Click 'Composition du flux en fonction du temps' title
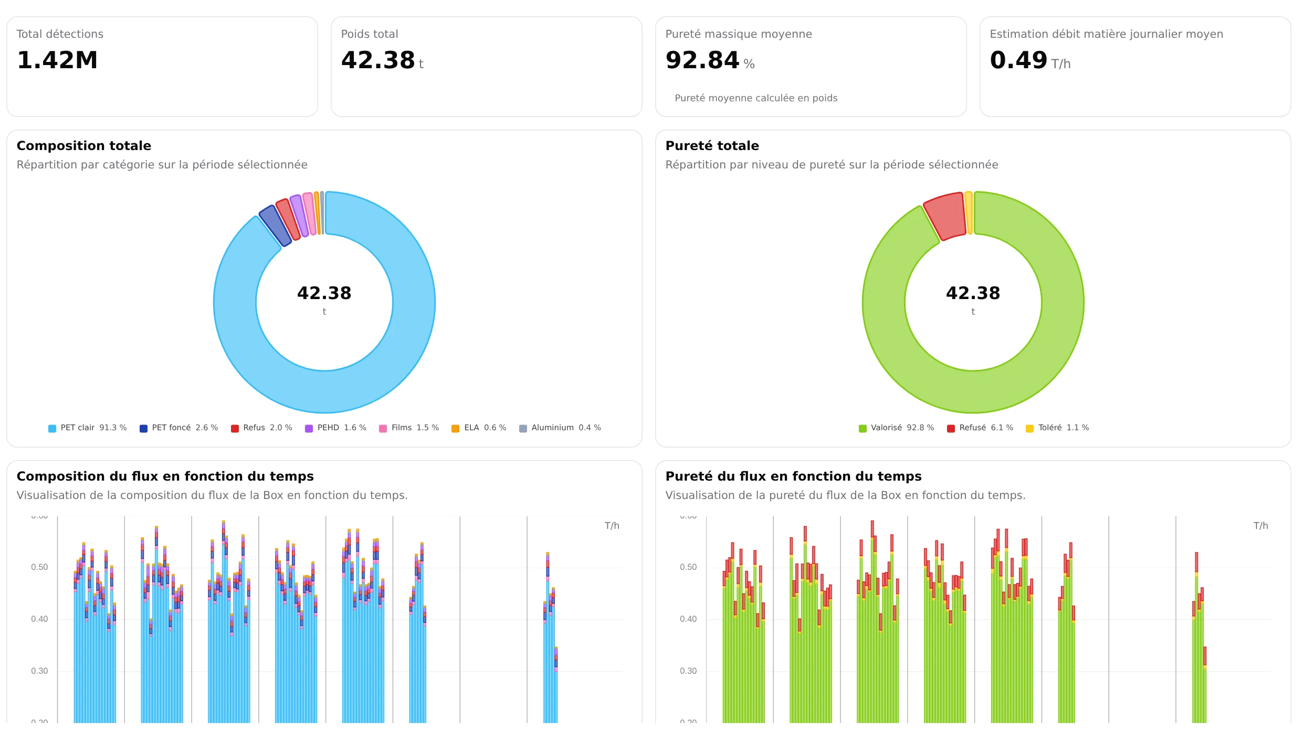The image size is (1304, 733). (165, 476)
